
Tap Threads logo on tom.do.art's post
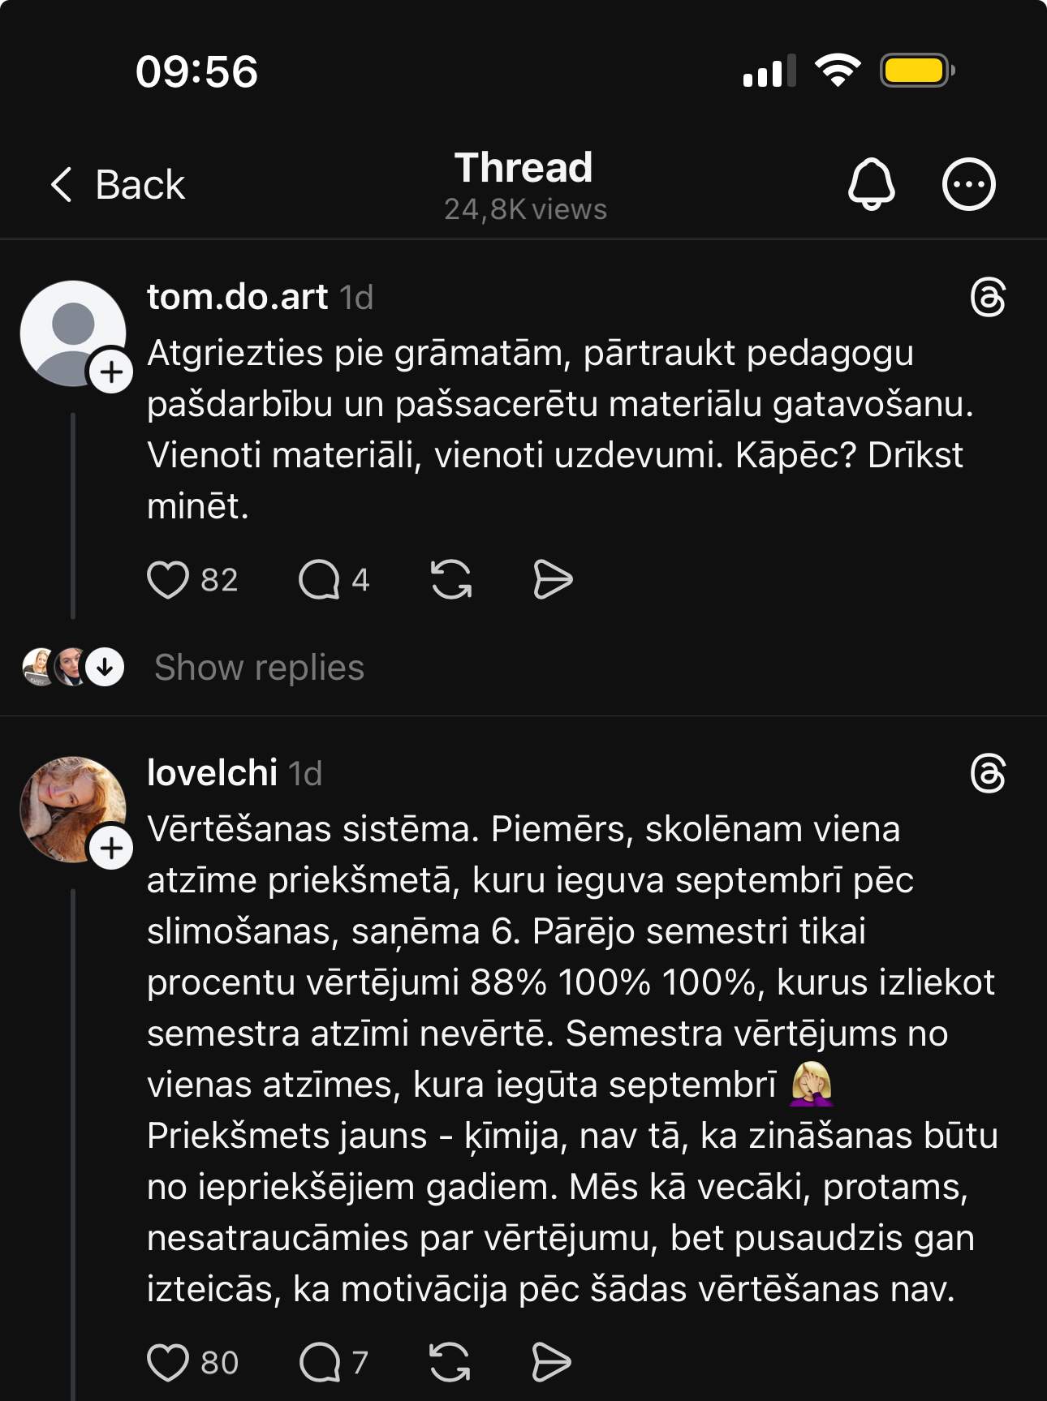coord(988,297)
